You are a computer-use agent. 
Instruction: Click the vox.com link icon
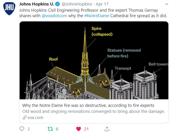pos(25,118)
